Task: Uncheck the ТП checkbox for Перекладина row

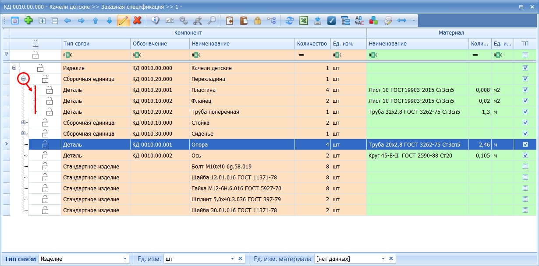Action: coord(525,79)
